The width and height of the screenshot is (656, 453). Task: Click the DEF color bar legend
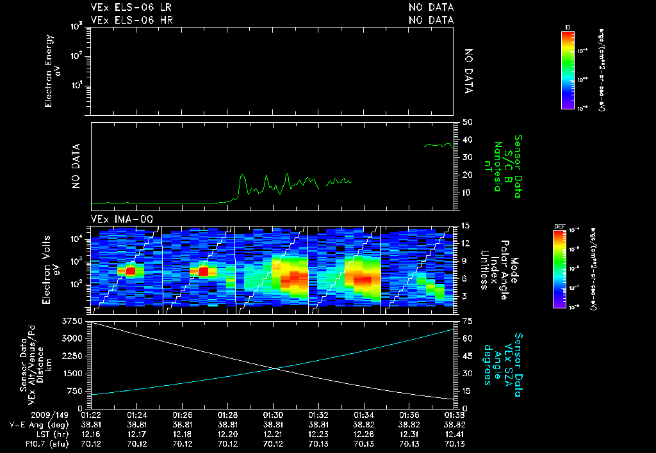tap(560, 269)
